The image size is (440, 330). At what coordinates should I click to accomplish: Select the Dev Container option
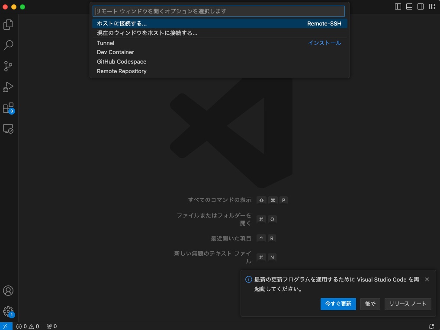coord(115,52)
